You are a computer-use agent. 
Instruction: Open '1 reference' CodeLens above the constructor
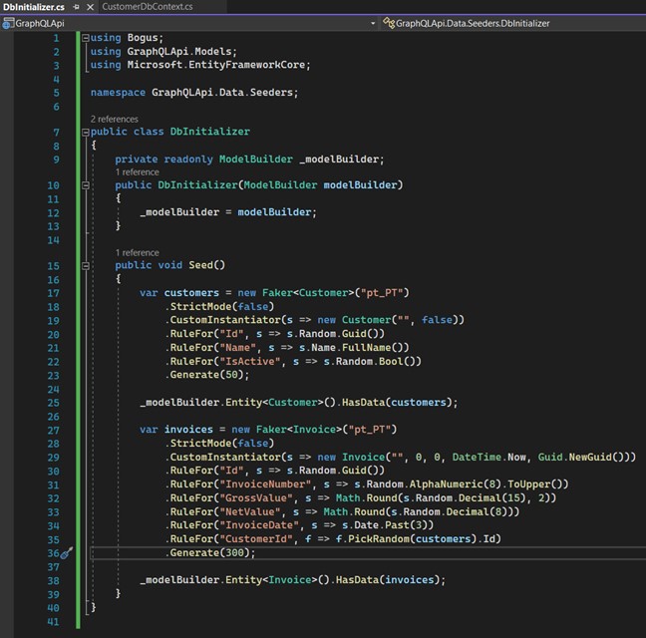(137, 172)
